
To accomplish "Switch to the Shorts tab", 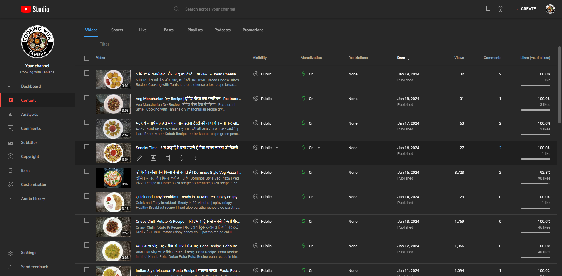I will (117, 30).
